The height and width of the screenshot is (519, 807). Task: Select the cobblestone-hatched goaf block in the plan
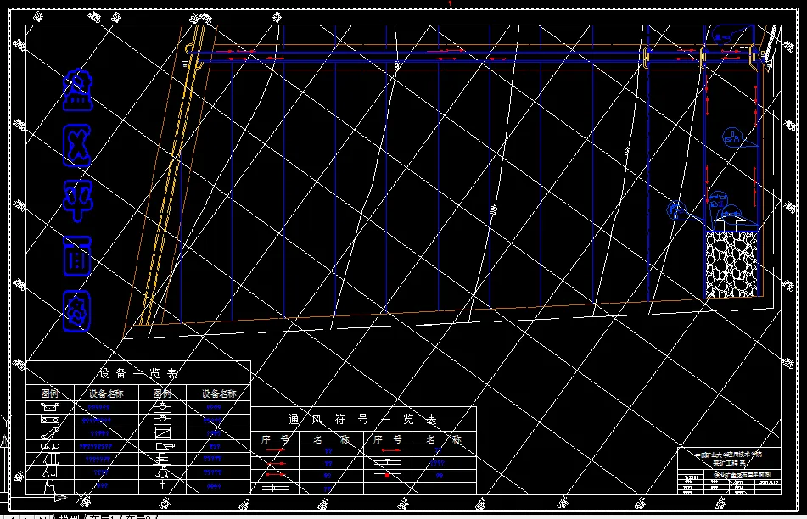click(731, 265)
